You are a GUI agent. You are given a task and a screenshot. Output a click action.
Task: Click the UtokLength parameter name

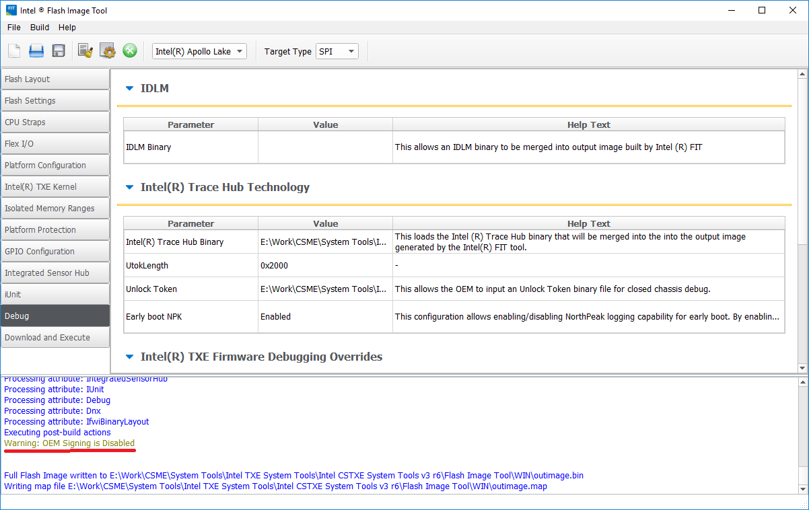point(147,265)
